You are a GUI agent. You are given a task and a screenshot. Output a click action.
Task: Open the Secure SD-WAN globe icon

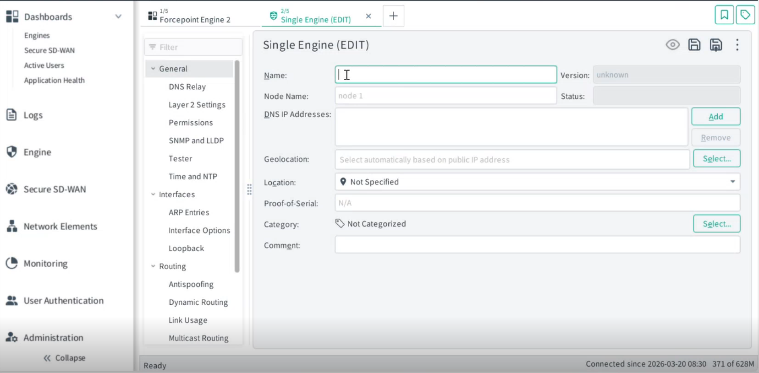point(11,189)
